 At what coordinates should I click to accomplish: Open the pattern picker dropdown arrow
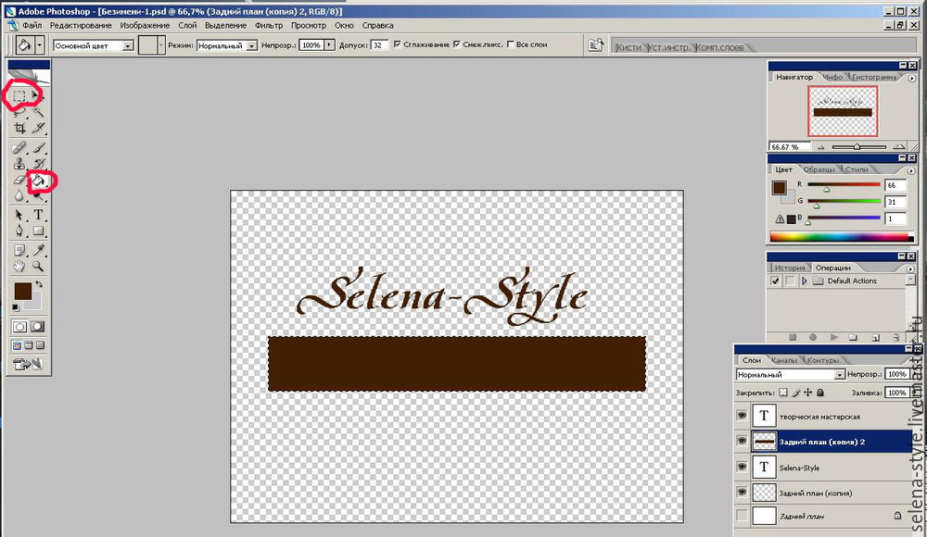[x=160, y=44]
